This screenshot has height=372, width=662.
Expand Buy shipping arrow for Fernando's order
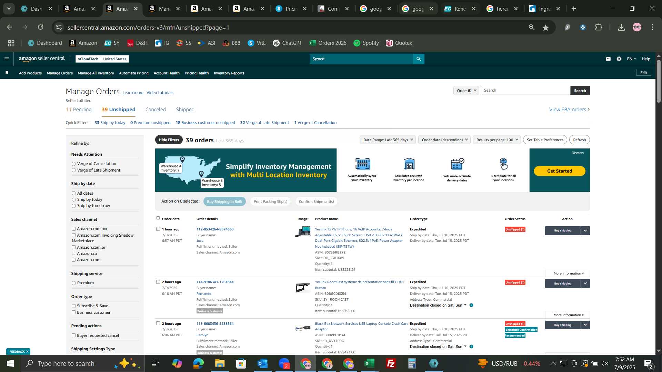585,283
